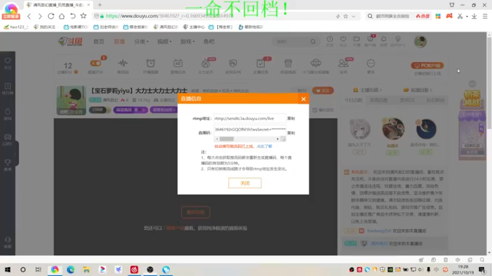Open the address bar dropdown chevron
The width and height of the screenshot is (492, 276).
click(x=353, y=17)
